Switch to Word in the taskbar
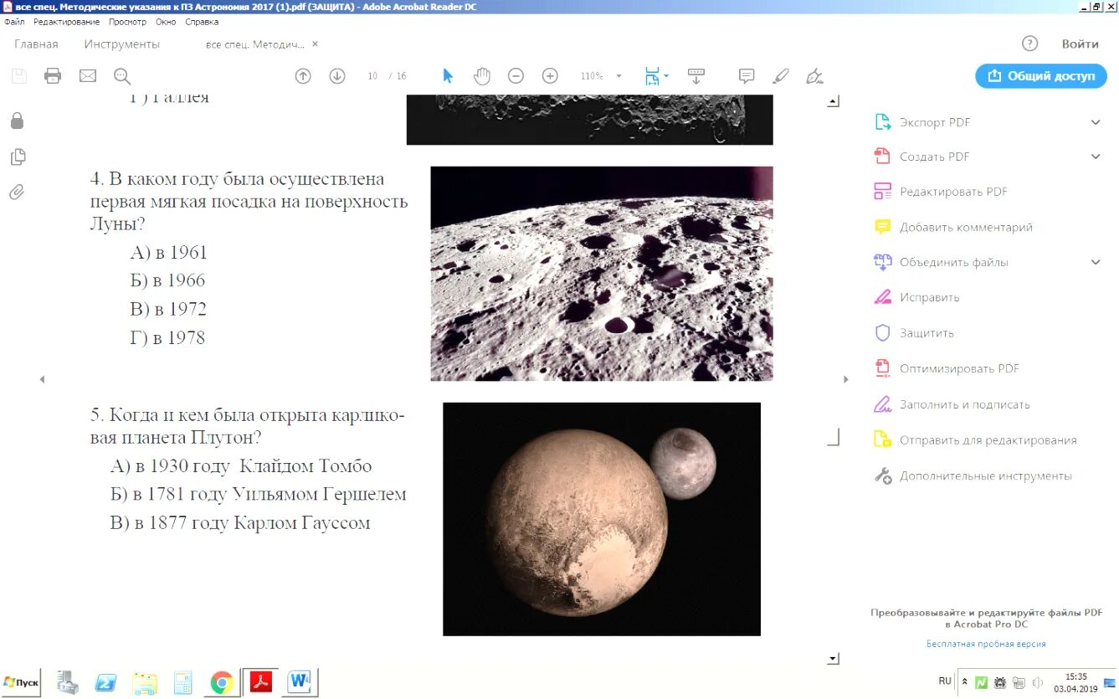 [x=299, y=683]
